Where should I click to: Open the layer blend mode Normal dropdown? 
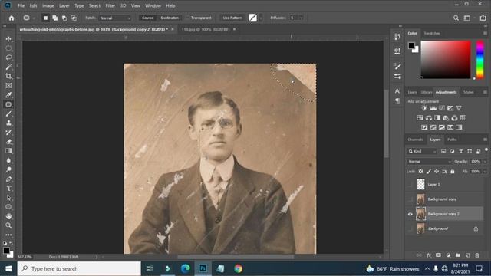click(x=429, y=162)
